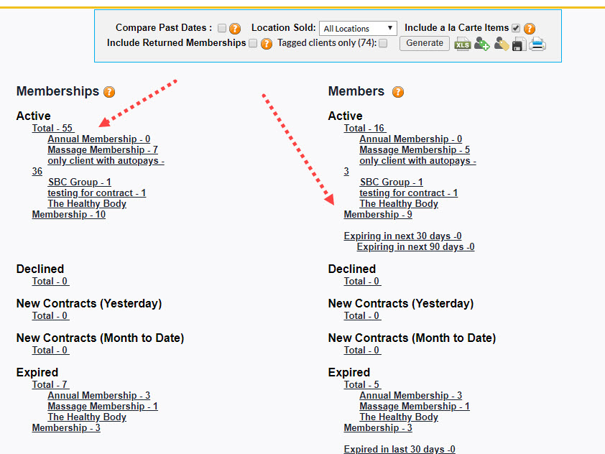View Massage Membership - 7 under Active Memberships
Screen dimensions: 605x454
102,149
